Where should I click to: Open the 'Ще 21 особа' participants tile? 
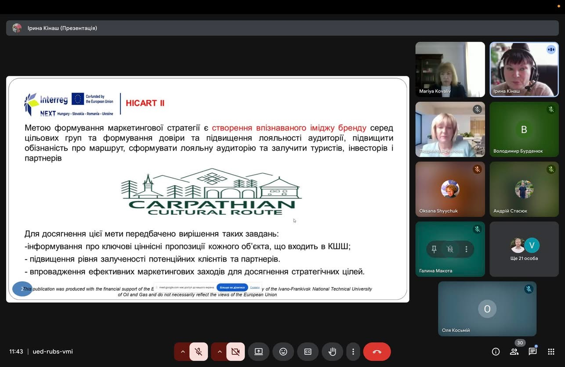coord(524,249)
